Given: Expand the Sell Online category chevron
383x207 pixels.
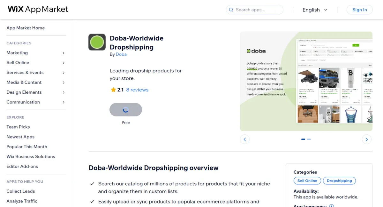Looking at the screenshot, I should 64,63.
